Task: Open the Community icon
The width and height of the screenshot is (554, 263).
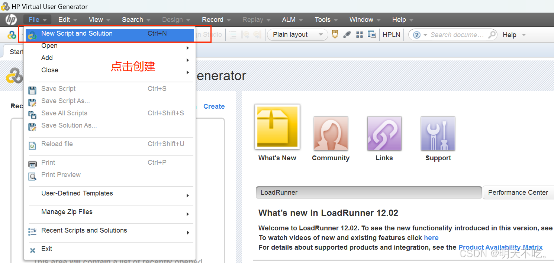Action: pos(331,134)
